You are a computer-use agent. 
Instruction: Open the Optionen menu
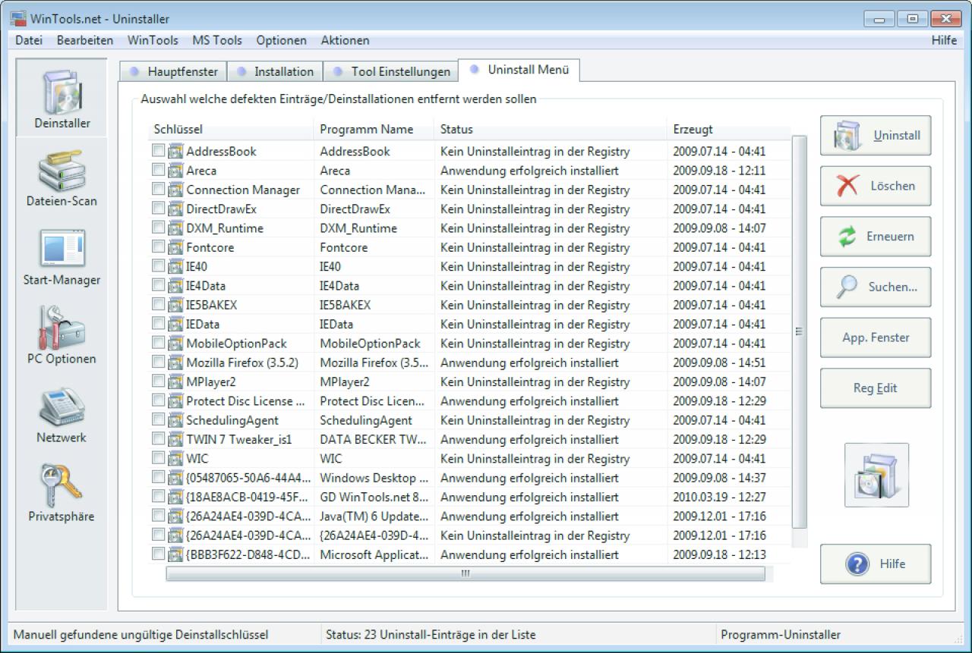[282, 40]
